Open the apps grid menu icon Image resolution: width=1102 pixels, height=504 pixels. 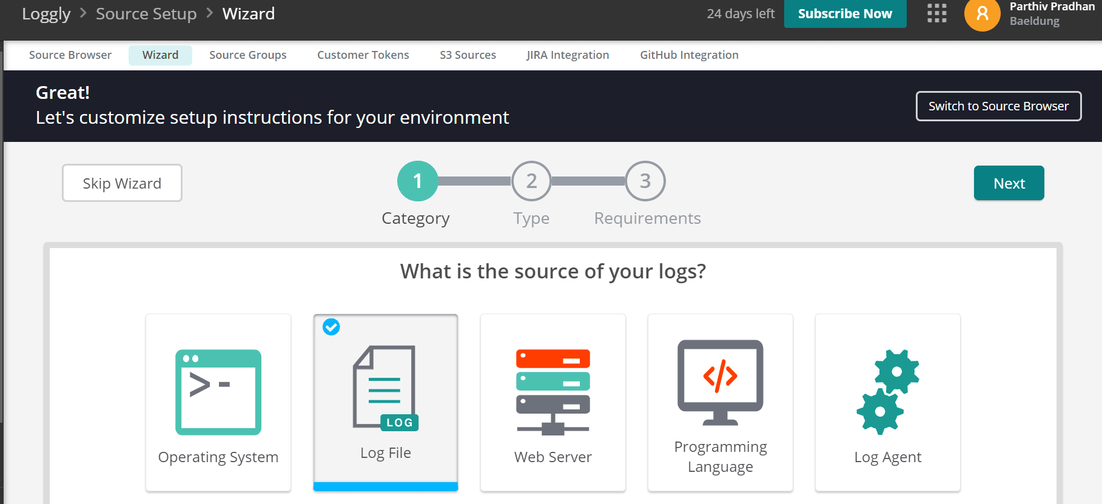click(936, 13)
